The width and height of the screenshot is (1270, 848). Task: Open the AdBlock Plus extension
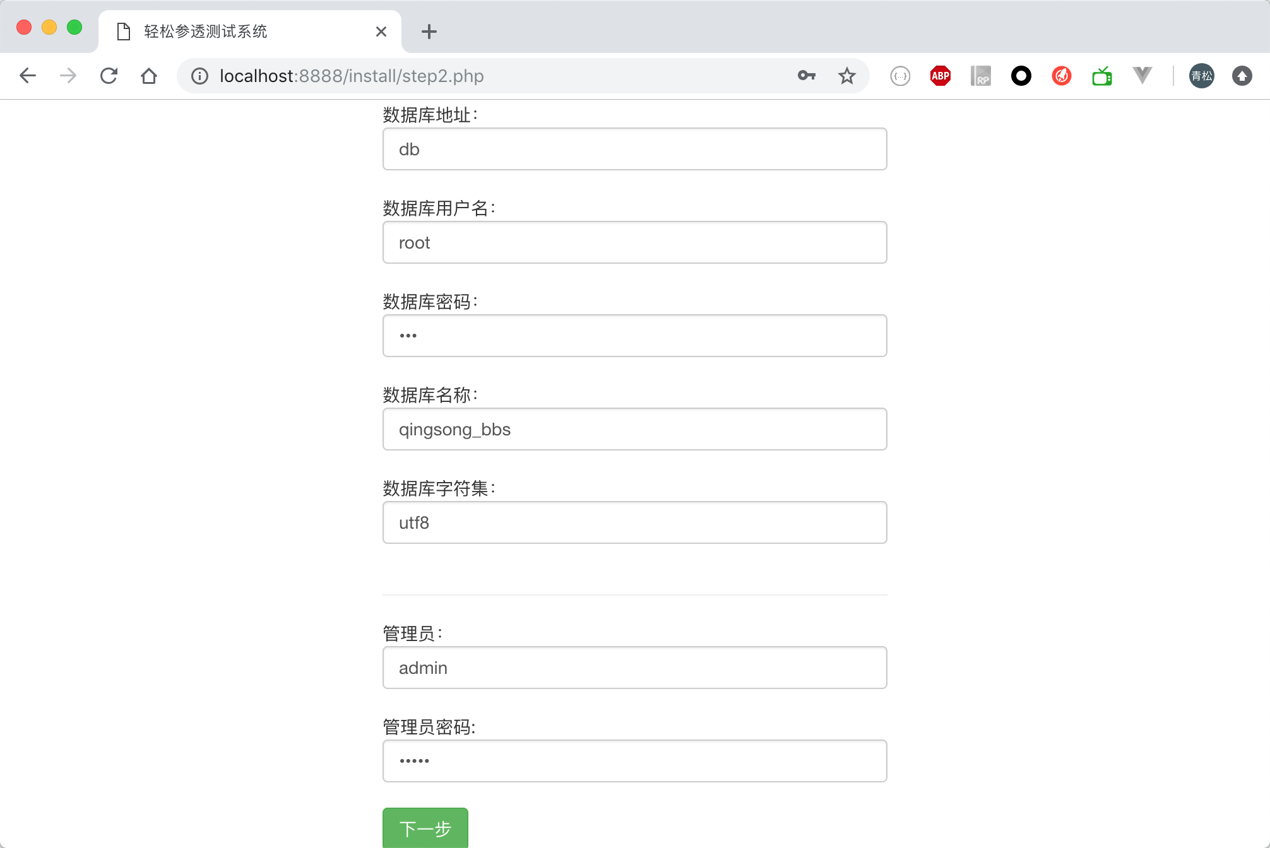940,76
